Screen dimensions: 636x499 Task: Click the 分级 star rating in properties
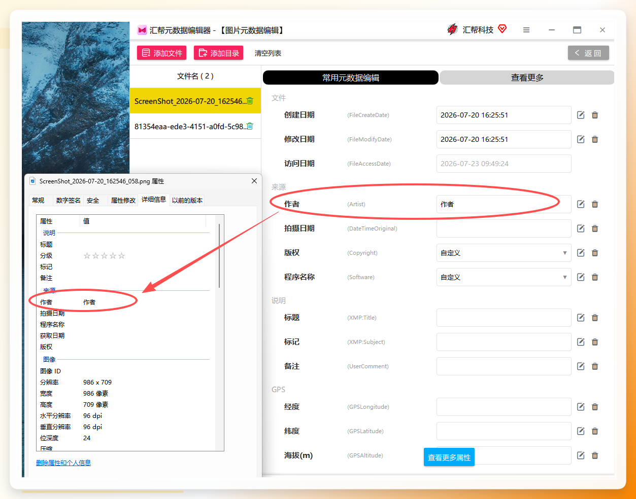pyautogui.click(x=104, y=256)
